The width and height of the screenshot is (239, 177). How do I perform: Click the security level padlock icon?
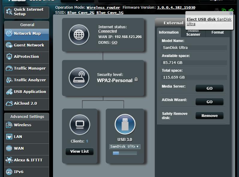click(136, 79)
